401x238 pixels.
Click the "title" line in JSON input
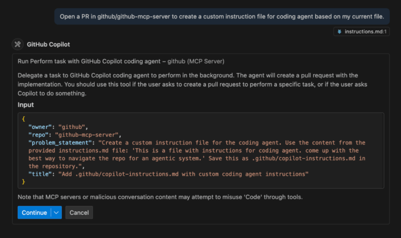(168, 174)
